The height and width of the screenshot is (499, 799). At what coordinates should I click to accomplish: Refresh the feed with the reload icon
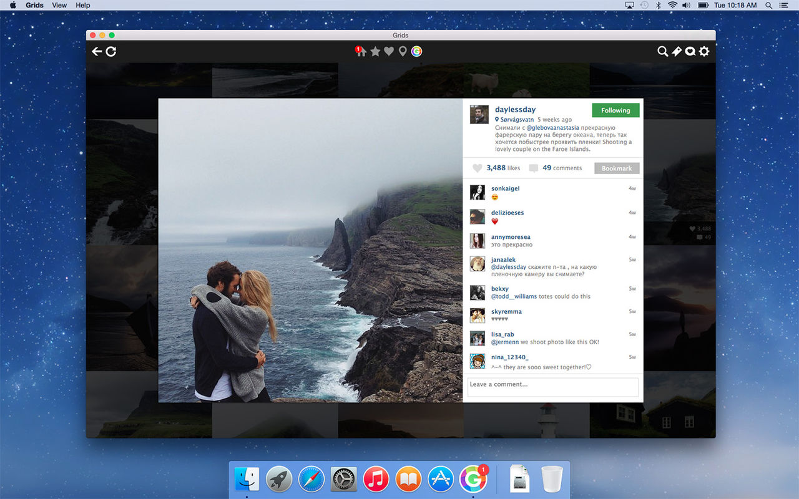click(x=111, y=52)
